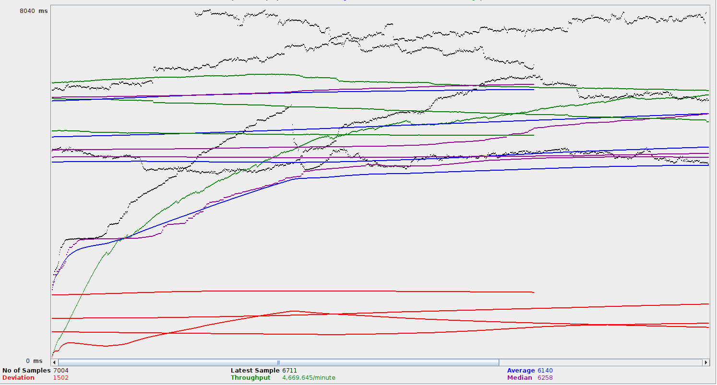This screenshot has height=385, width=717.
Task: Click the average value 6140
Action: pos(545,371)
